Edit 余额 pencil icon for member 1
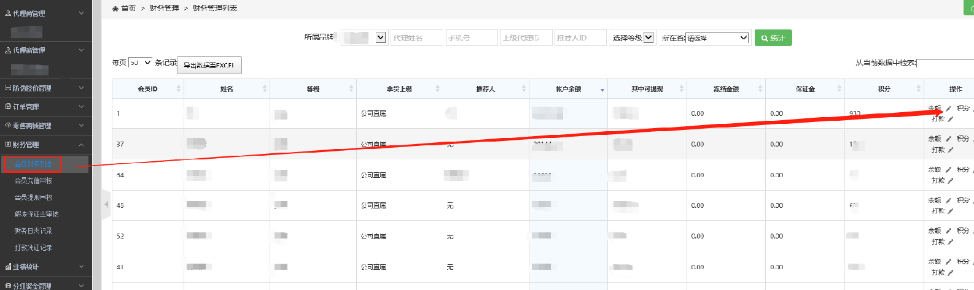 click(x=948, y=109)
